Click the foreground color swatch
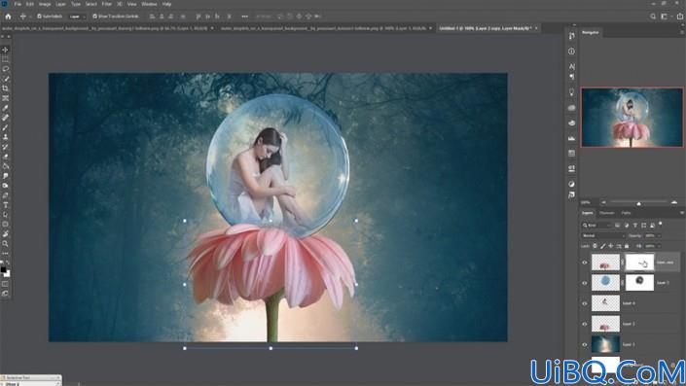Screen dimensions: 686x386 [x=3, y=269]
